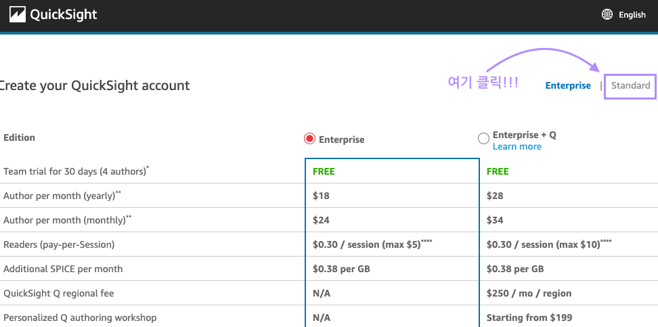Click the Edition row label
The image size is (658, 327).
tap(20, 137)
